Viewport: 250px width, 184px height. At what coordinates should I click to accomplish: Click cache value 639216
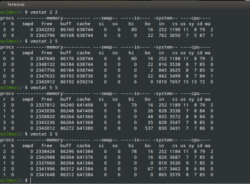(x=85, y=82)
